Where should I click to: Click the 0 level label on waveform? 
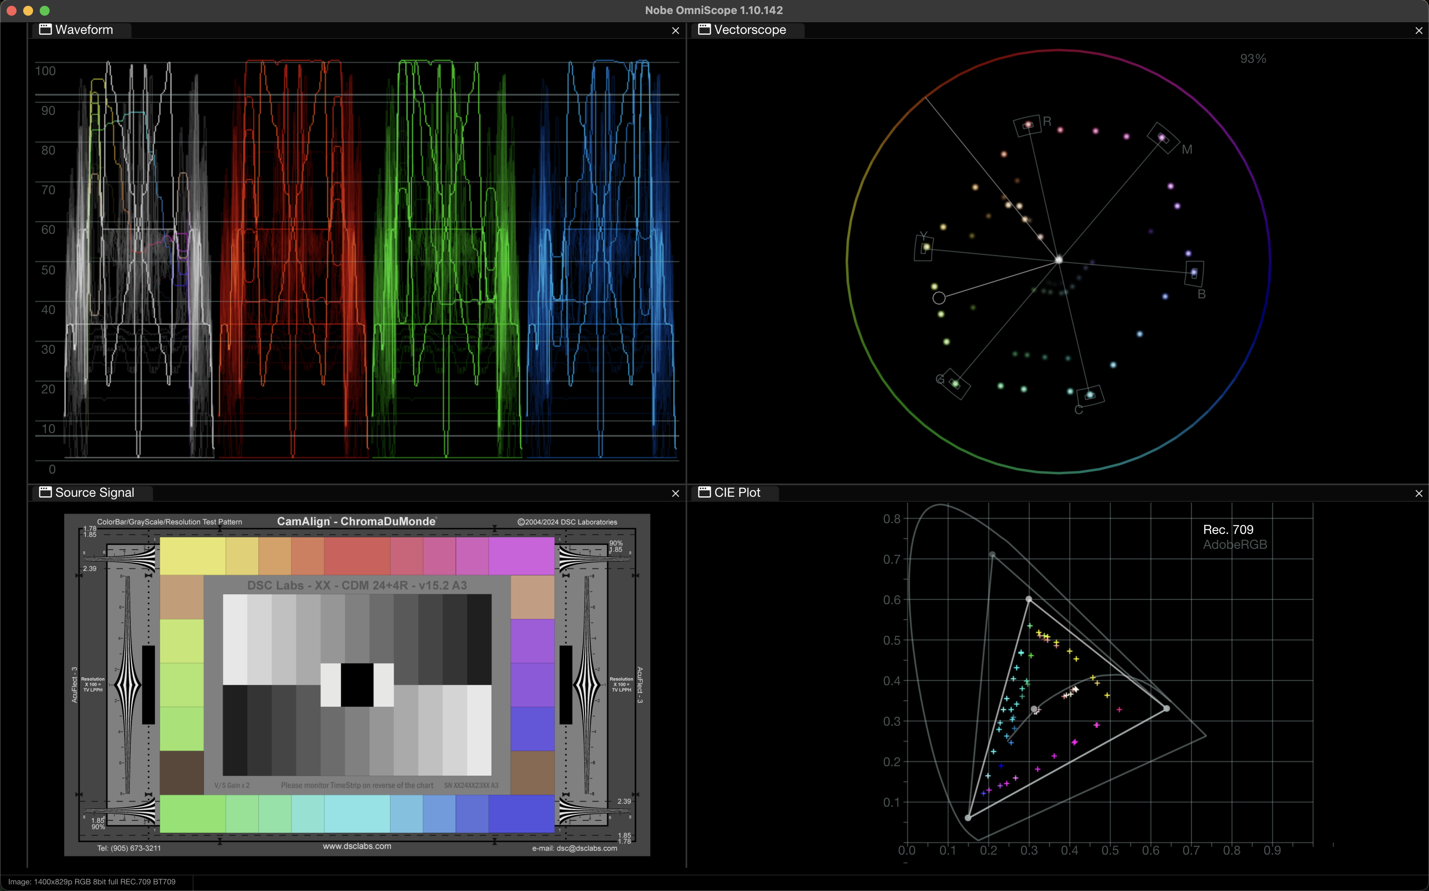53,469
